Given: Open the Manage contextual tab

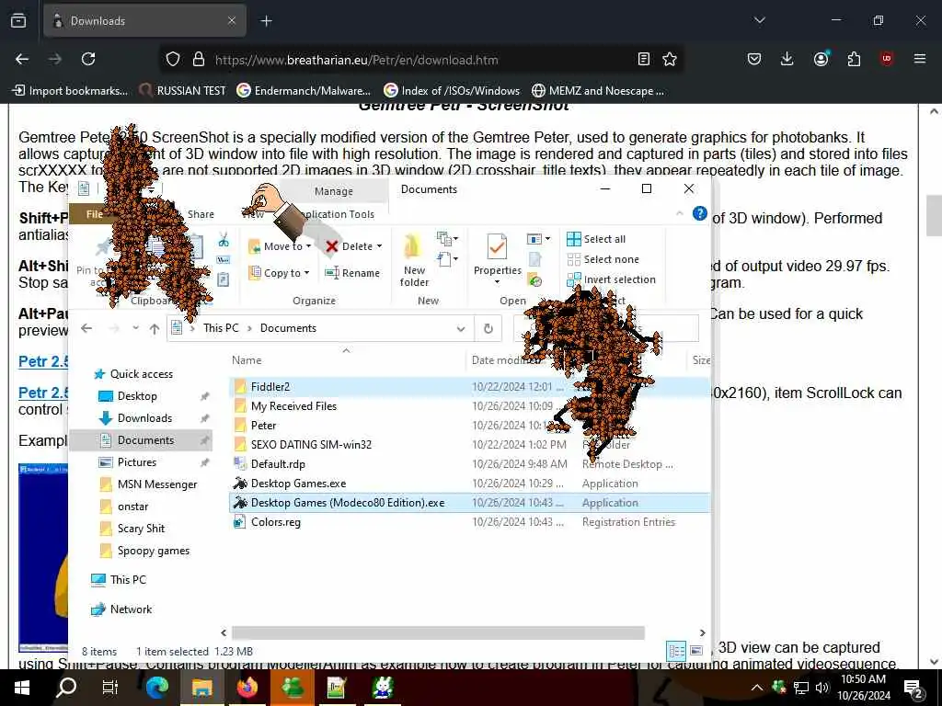Looking at the screenshot, I should pyautogui.click(x=334, y=191).
